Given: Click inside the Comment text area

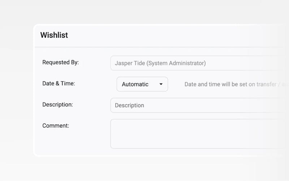Looking at the screenshot, I should click(200, 134).
